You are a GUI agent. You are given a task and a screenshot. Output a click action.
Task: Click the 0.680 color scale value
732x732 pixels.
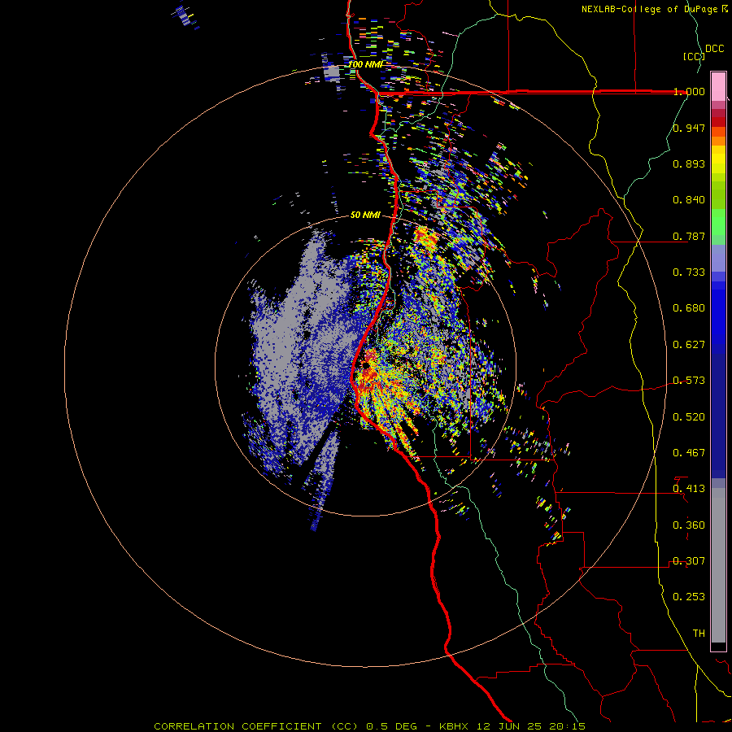689,308
